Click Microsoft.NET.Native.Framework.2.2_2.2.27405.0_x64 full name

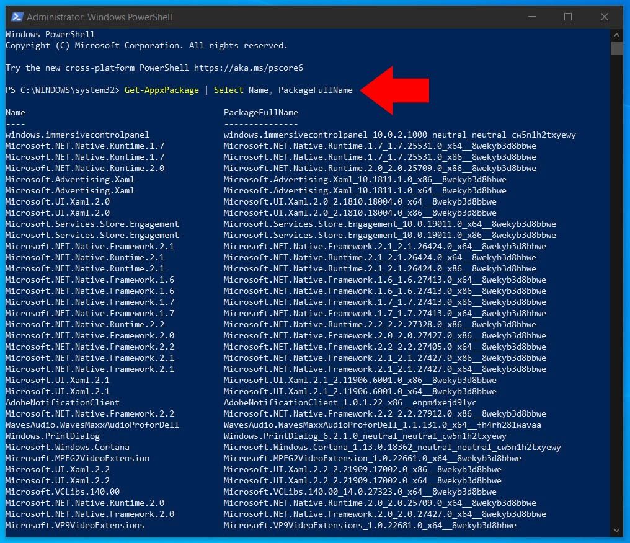[x=385, y=347]
